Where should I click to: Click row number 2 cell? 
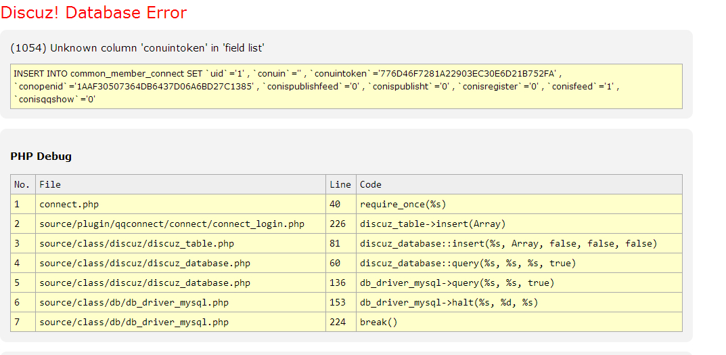pos(23,224)
